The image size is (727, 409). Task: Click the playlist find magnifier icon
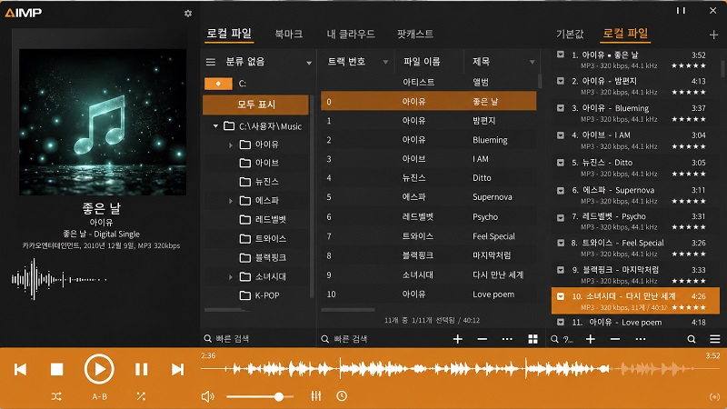[x=692, y=339]
